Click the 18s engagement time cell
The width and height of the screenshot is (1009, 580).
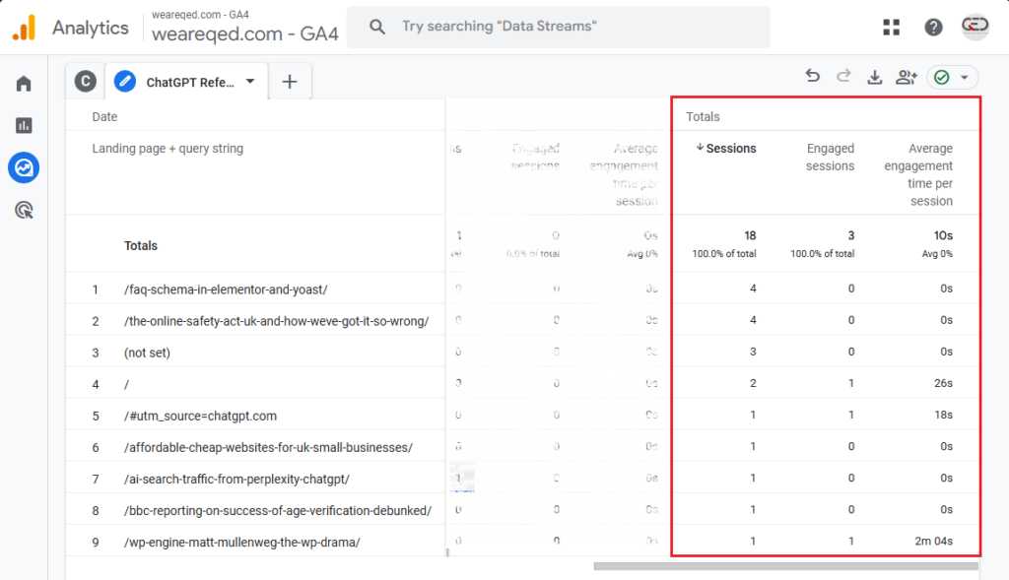[x=943, y=415]
